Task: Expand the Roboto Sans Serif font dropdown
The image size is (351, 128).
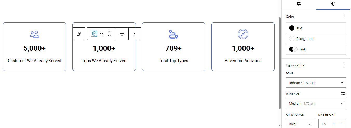Action: tap(316, 83)
